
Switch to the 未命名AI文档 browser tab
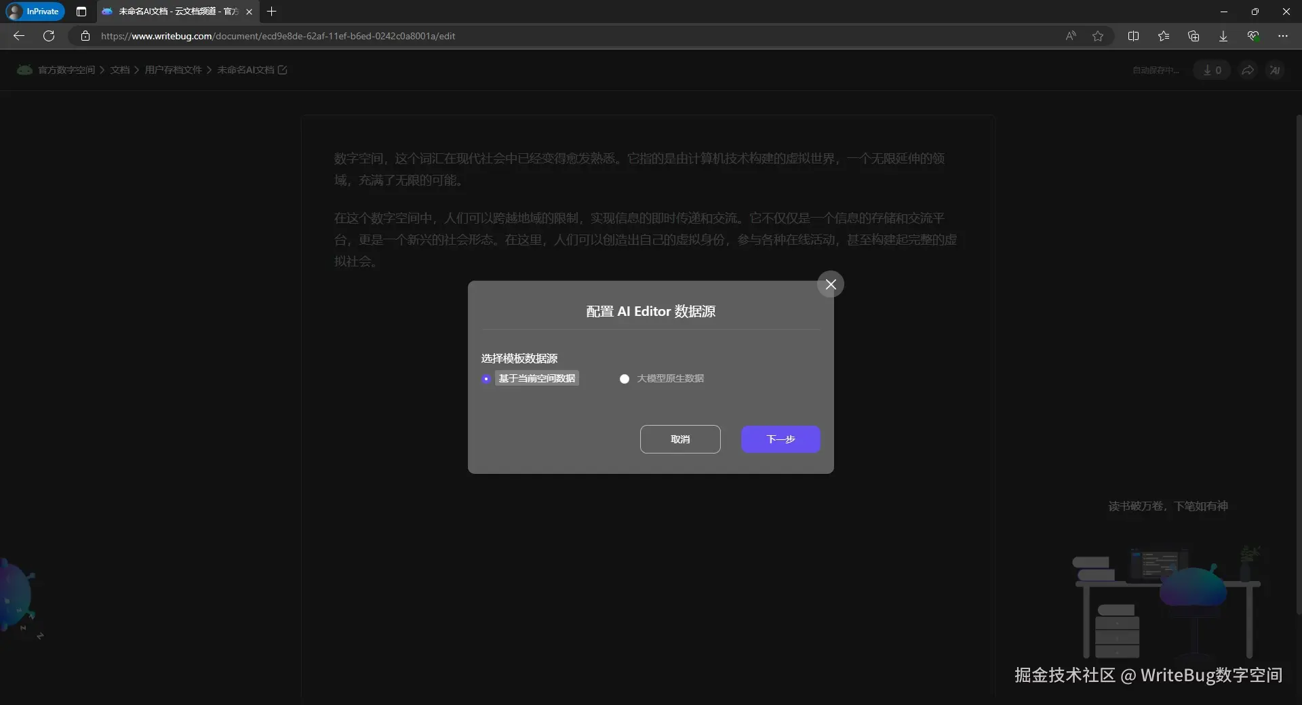click(170, 12)
